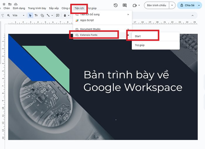Open version history clock icon
This screenshot has width=205, height=149.
tap(116, 5)
